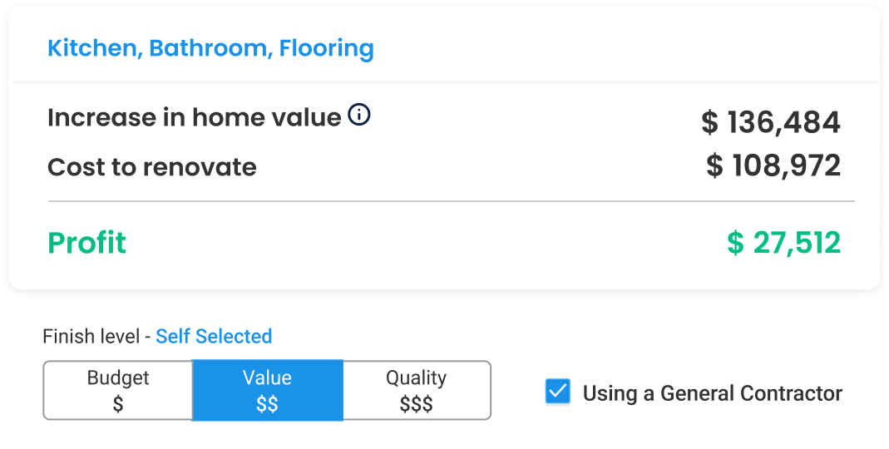
Task: Click the divider line above Profit
Action: 451,201
